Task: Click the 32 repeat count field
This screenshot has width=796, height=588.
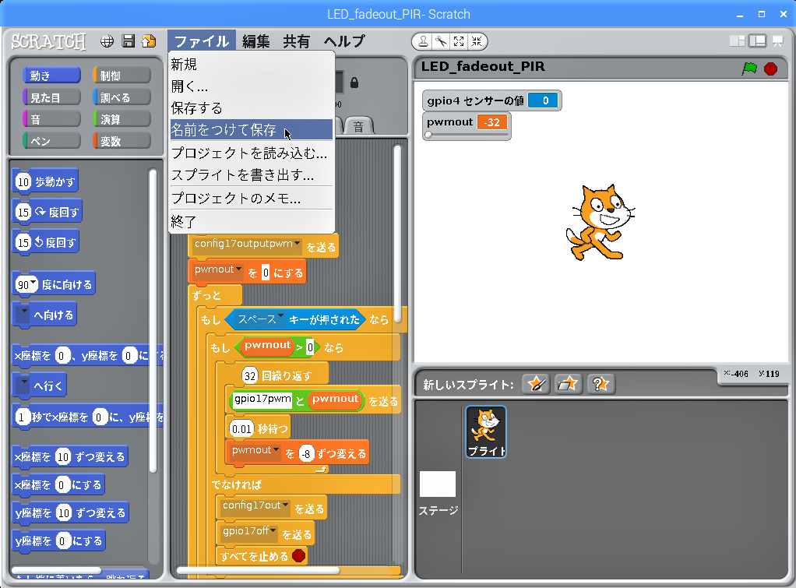Action: (250, 375)
